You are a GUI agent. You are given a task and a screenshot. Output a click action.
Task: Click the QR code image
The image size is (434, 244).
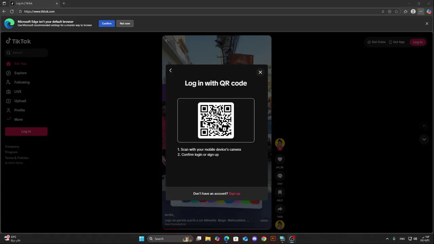216,120
